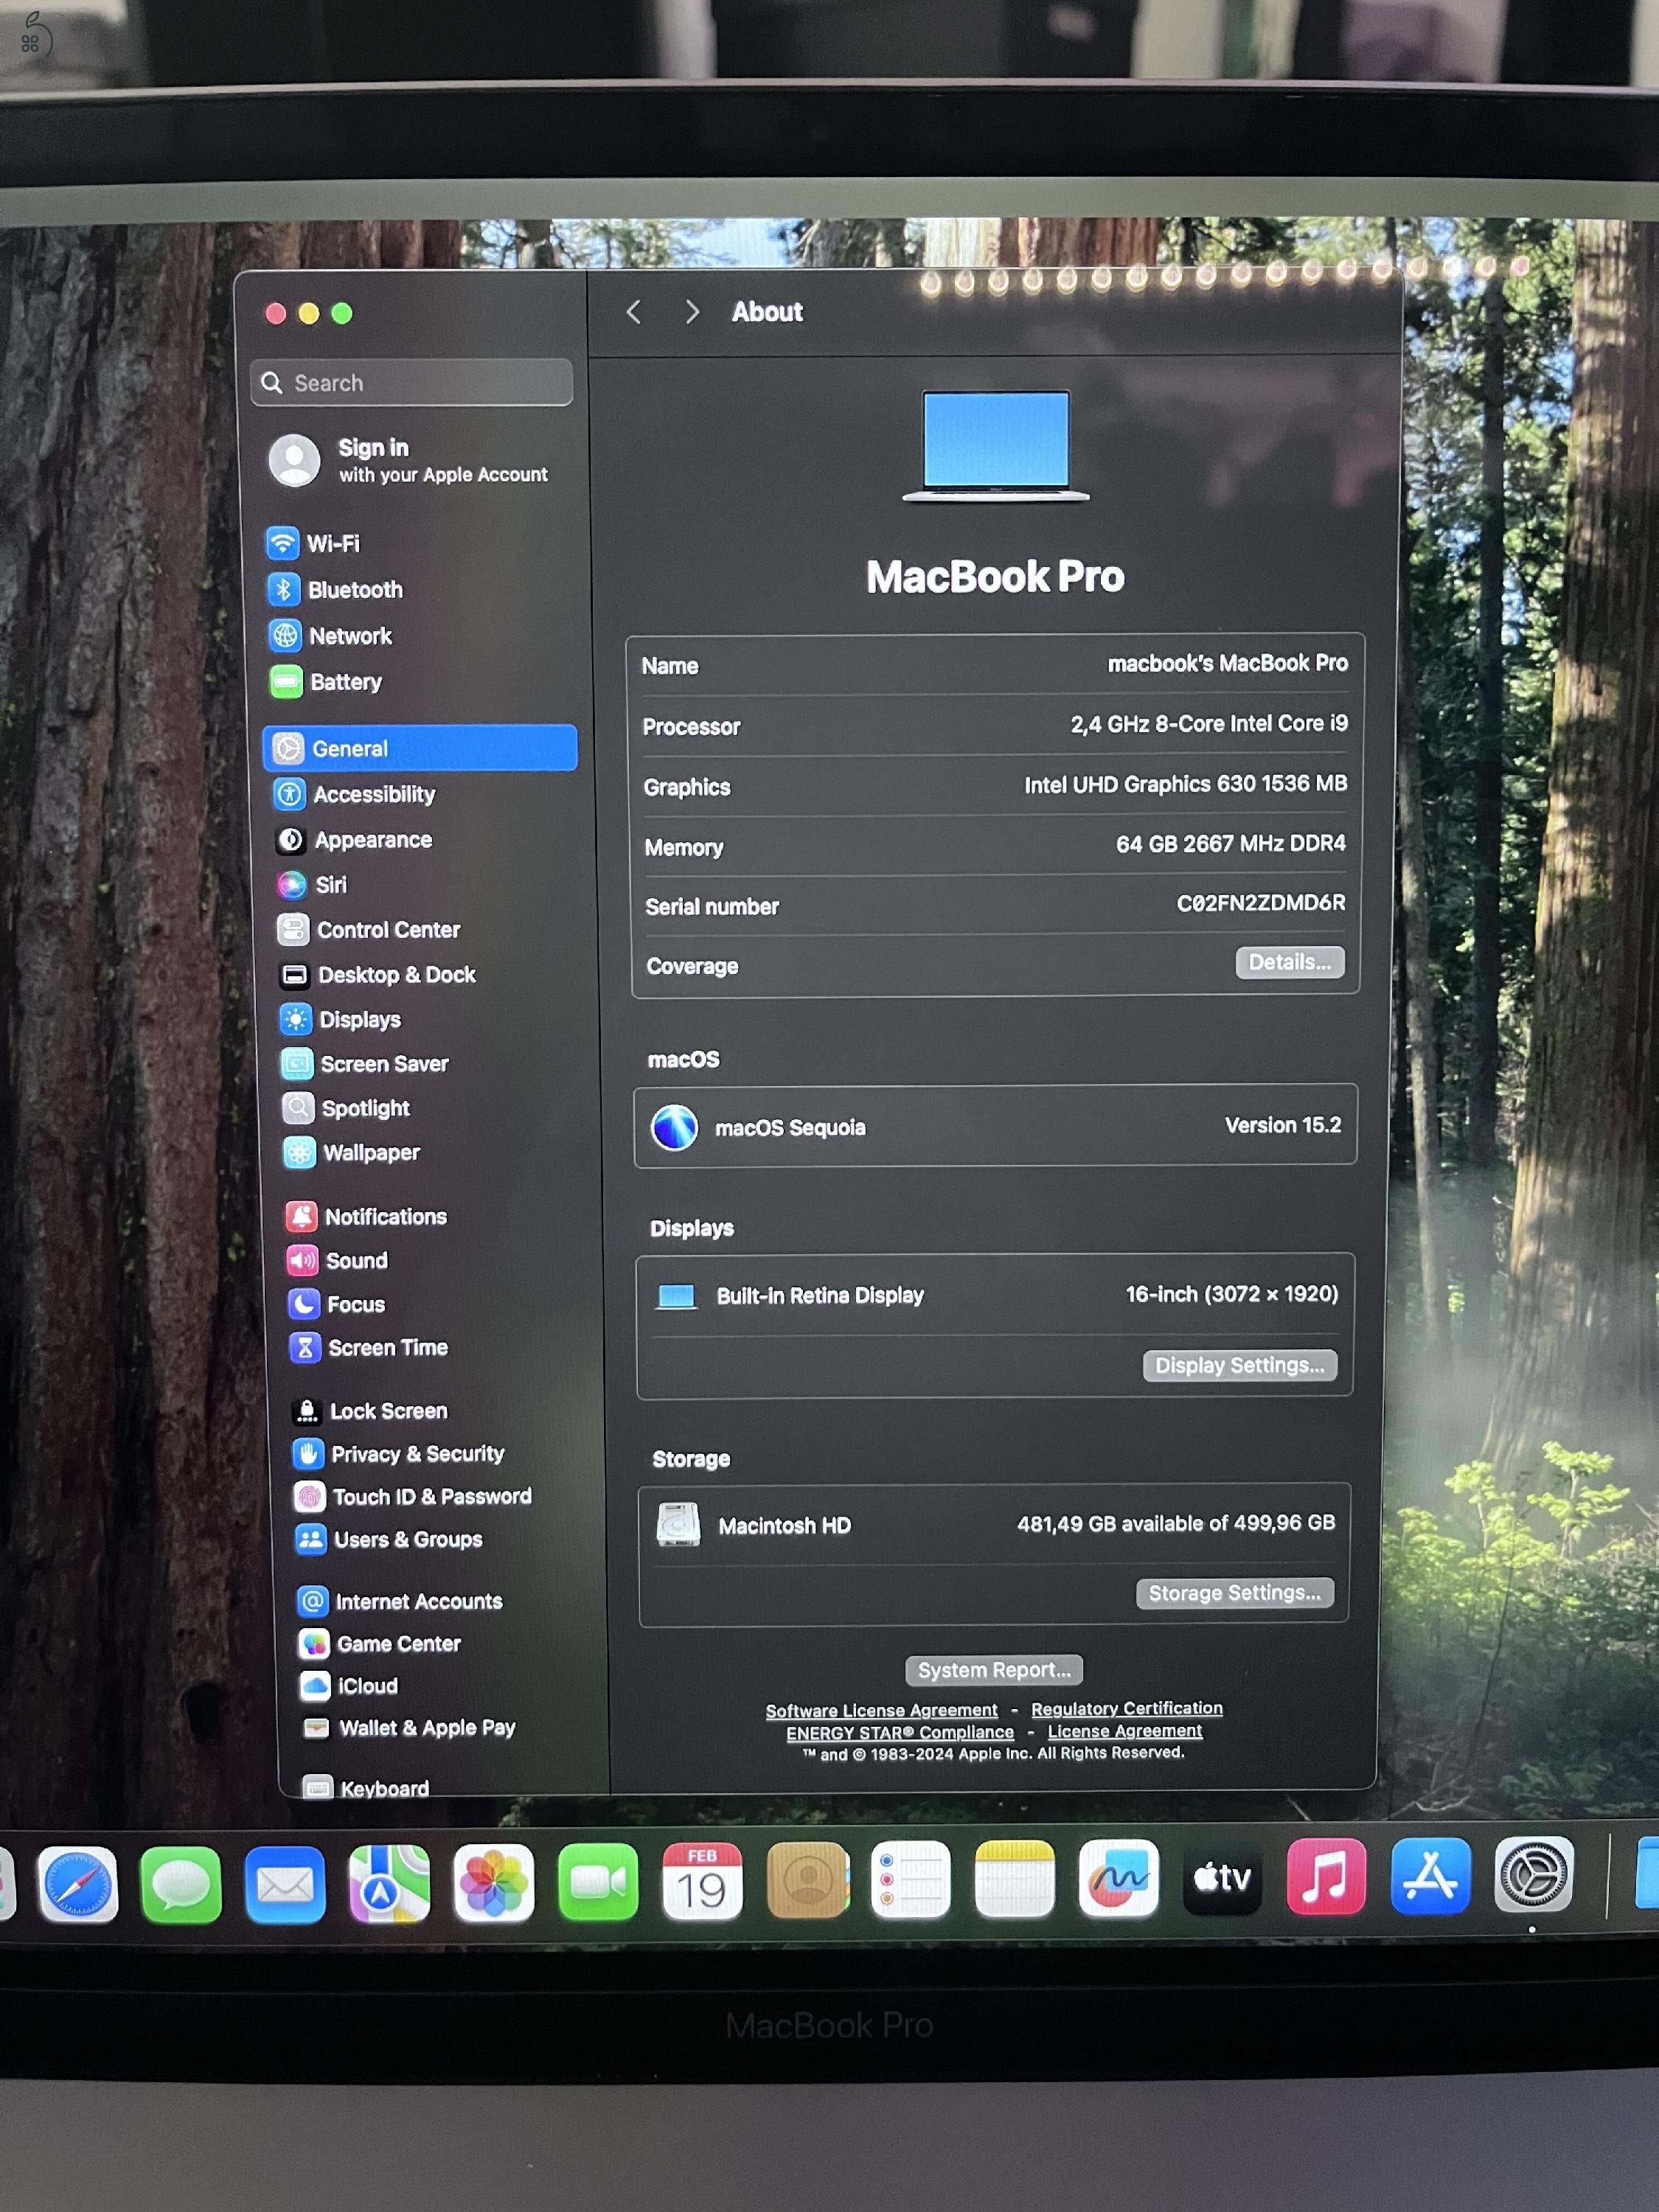Click the Search field in sidebar

[411, 382]
